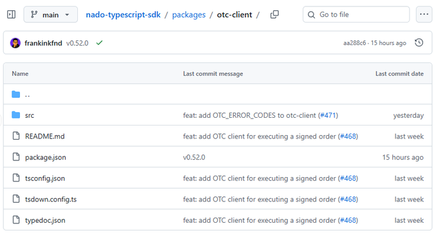Viewport: 438px width, 235px height.
Task: Collapse the file tree side panel icon
Action: 11,15
